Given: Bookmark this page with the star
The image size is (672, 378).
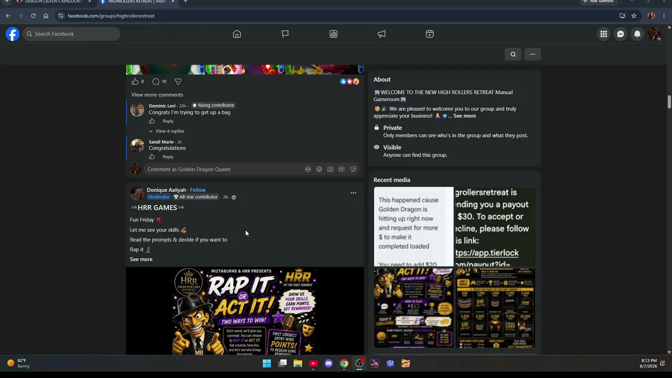Looking at the screenshot, I should click(x=634, y=16).
